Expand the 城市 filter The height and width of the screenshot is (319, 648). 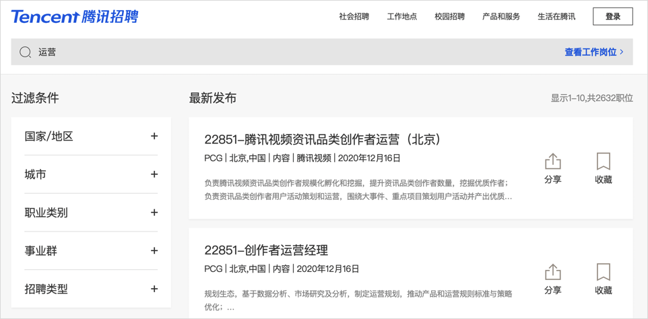(x=91, y=174)
